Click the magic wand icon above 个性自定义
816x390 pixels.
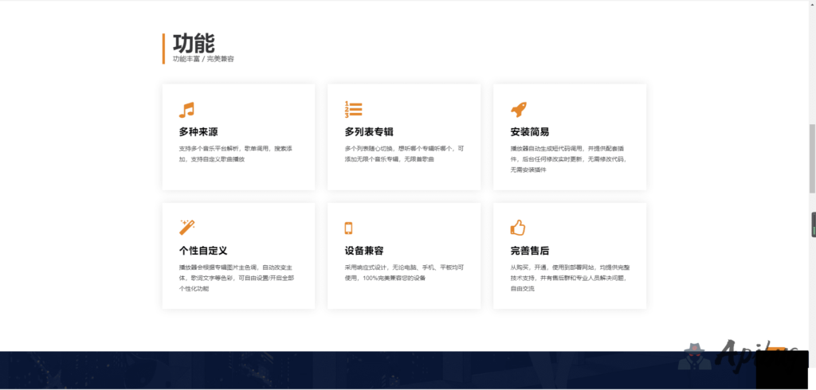(187, 228)
